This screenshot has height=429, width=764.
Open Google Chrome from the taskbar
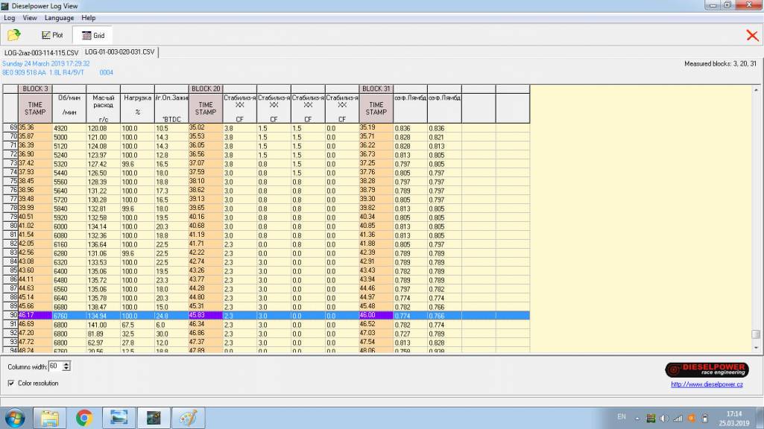[x=83, y=417]
